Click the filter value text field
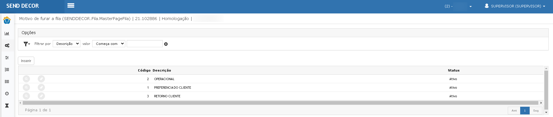The image size is (553, 117). click(x=145, y=44)
